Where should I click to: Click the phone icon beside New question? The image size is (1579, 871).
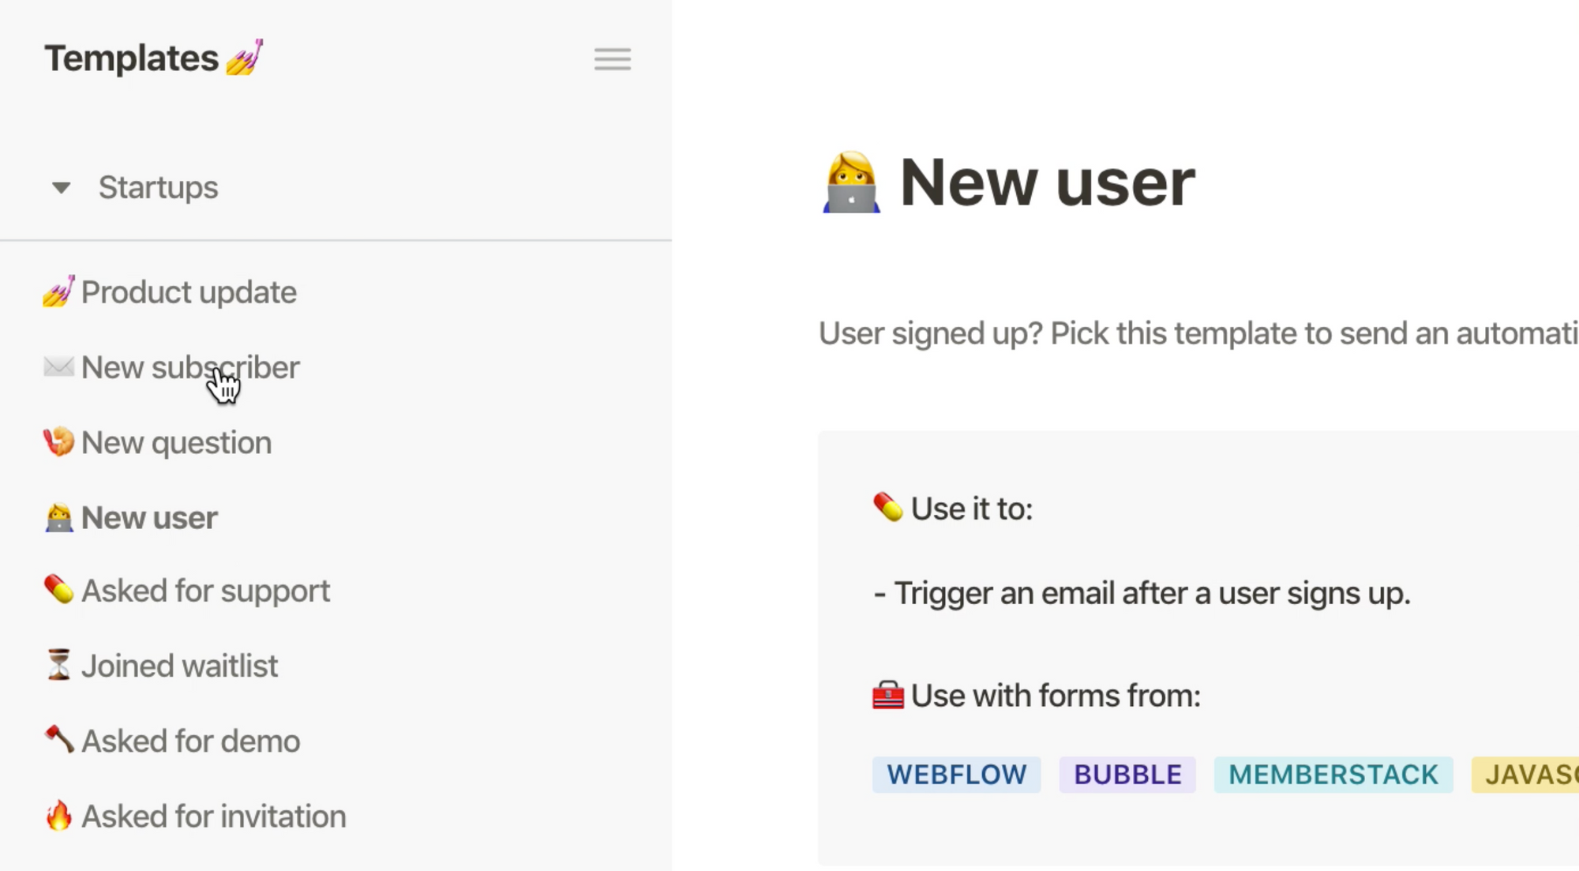click(x=59, y=442)
